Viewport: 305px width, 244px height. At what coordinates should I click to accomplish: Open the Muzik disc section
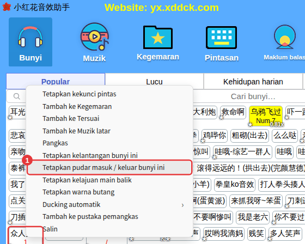click(94, 42)
